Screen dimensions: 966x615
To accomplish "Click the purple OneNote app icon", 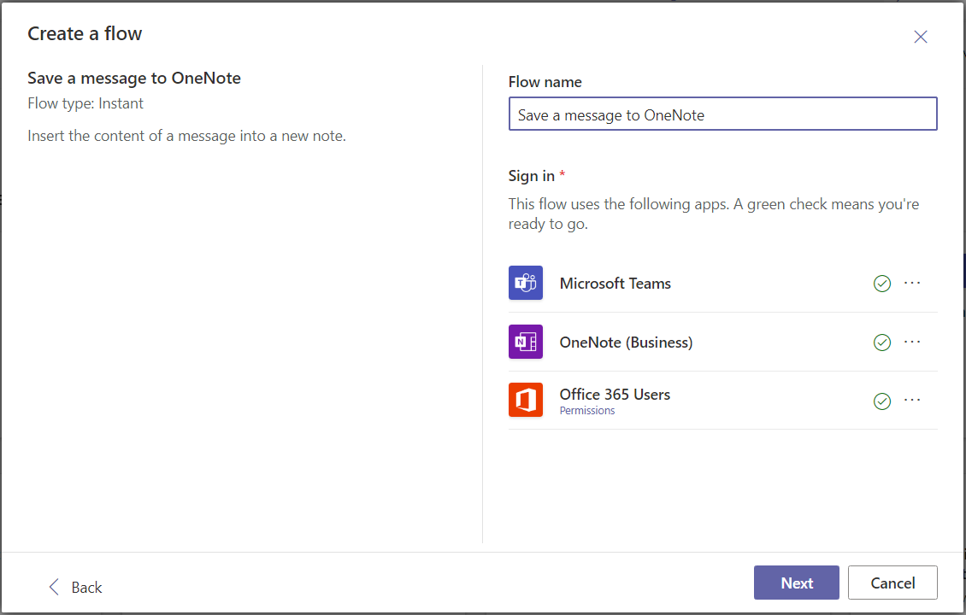I will coord(525,342).
